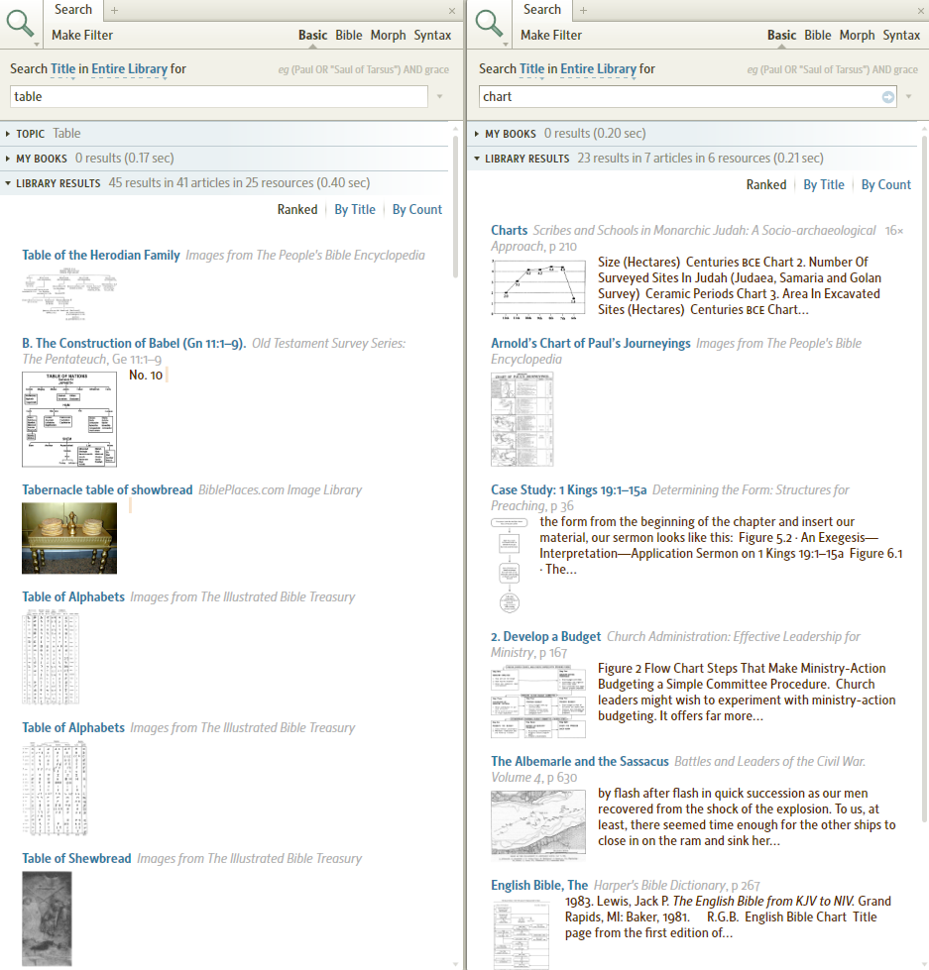
Task: Click Make Filter in right panel
Action: coord(551,36)
